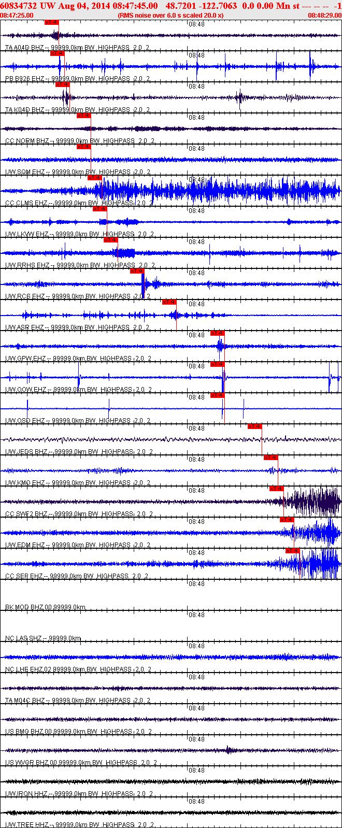342x828 pixels.
Task: Click the red pick flag on UW.RCB trace
Action: [x=137, y=271]
